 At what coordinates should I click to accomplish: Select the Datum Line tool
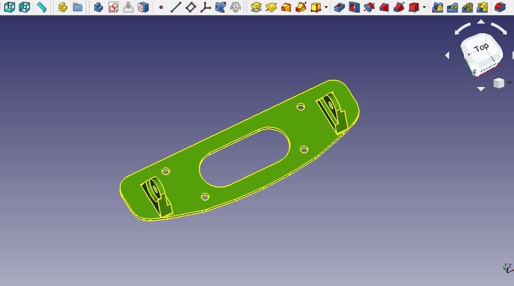(x=176, y=7)
